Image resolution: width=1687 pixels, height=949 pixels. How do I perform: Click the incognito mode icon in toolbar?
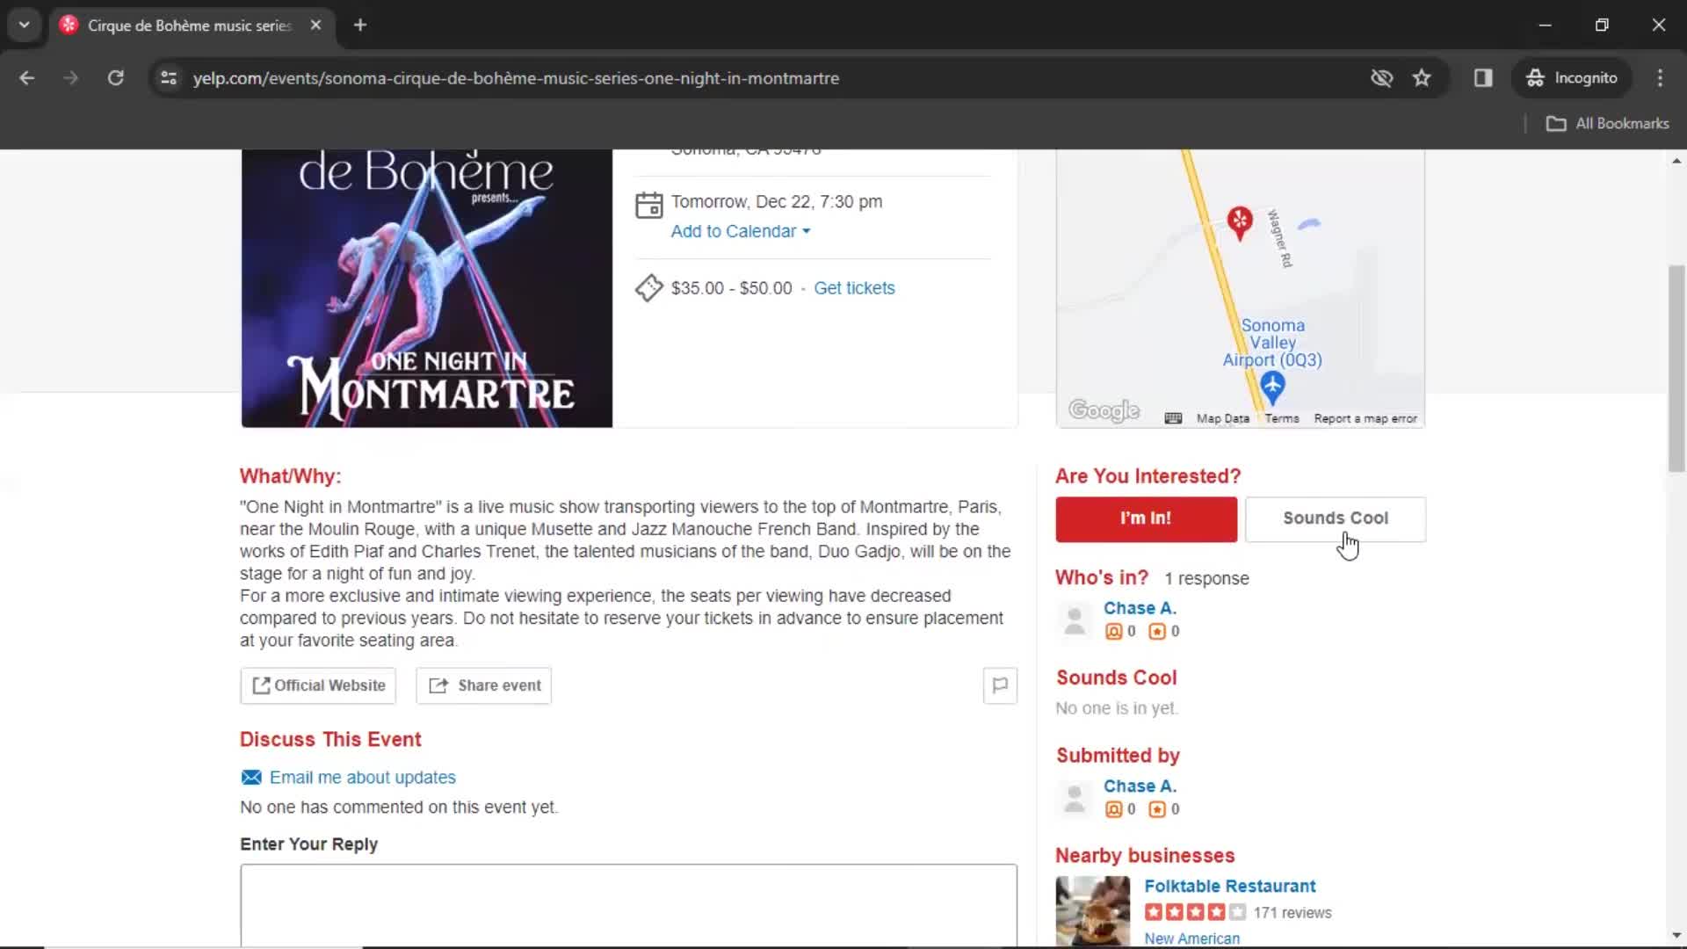(x=1533, y=77)
